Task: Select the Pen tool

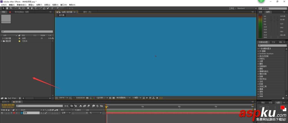Action: click(x=32, y=8)
